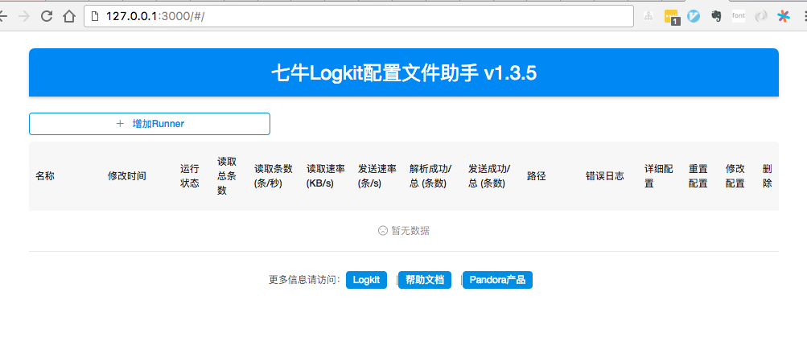The image size is (807, 362).
Task: Go to the browser home page icon
Action: tap(69, 16)
